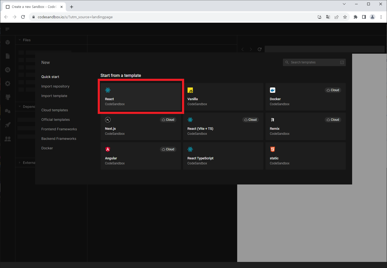Click the Next.js N logo icon

pyautogui.click(x=108, y=120)
